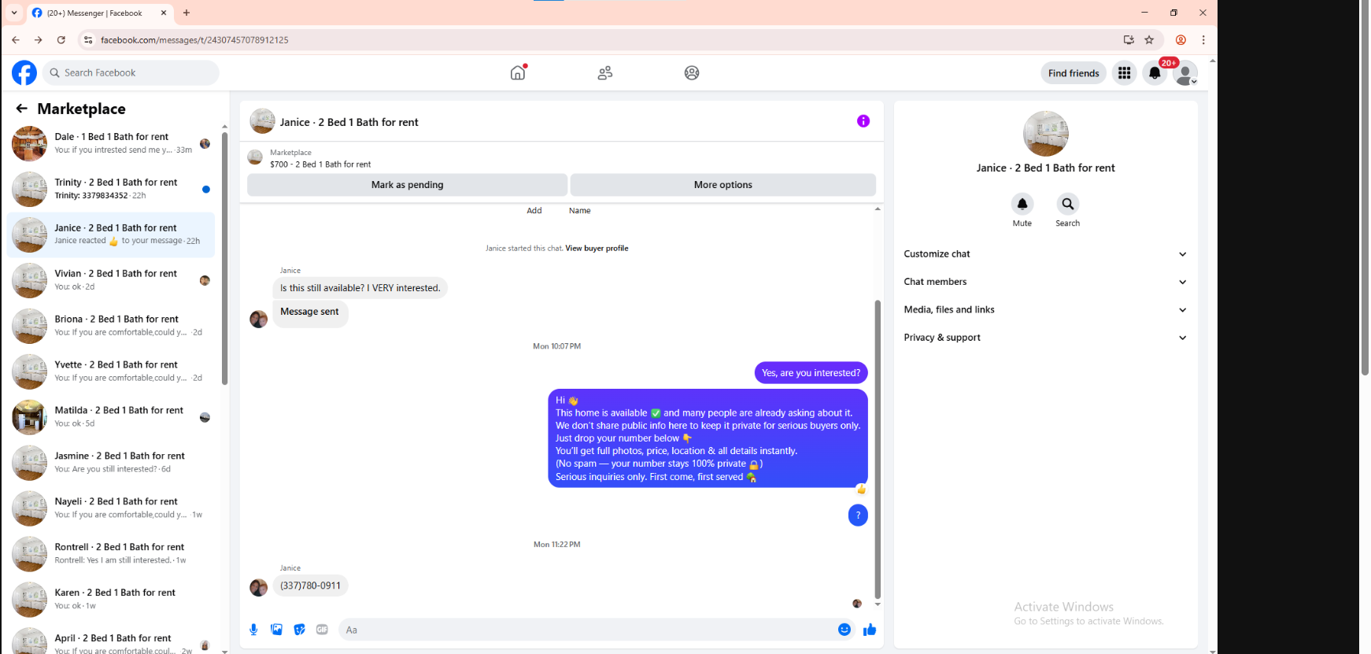Open Chrome three-dot menu
This screenshot has height=654, width=1371.
point(1203,39)
